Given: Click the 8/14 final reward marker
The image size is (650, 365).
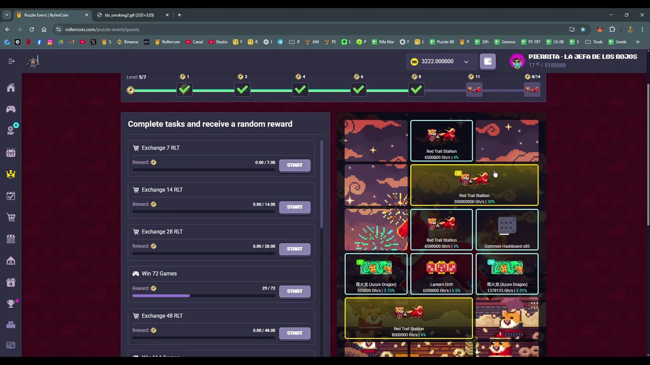Looking at the screenshot, I should click(x=532, y=90).
